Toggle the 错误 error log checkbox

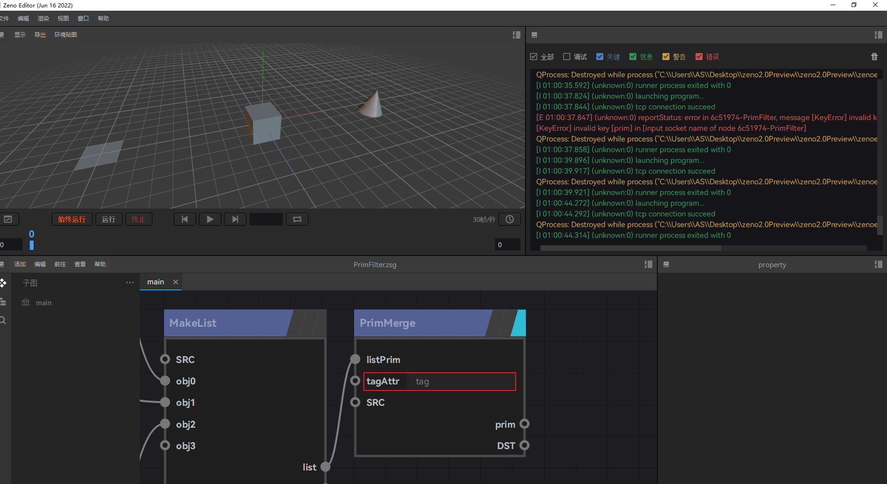(699, 57)
